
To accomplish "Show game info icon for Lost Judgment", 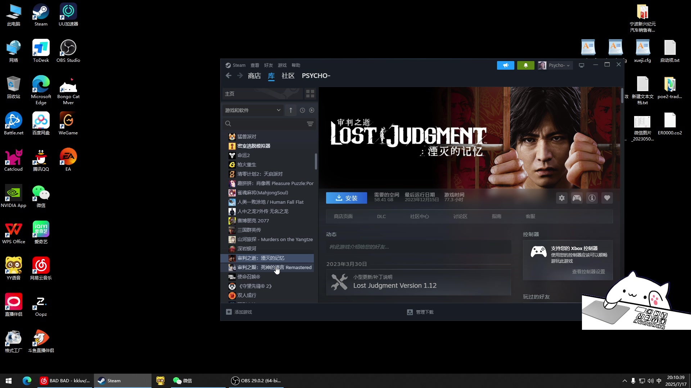I will 592,198.
